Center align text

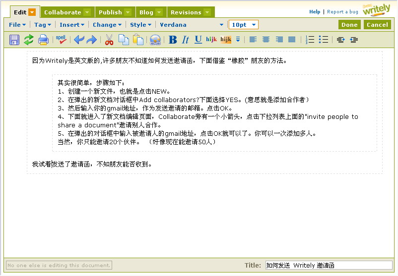[x=266, y=40]
